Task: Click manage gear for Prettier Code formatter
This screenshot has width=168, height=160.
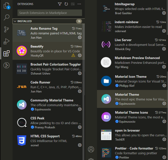Action: [164, 157]
